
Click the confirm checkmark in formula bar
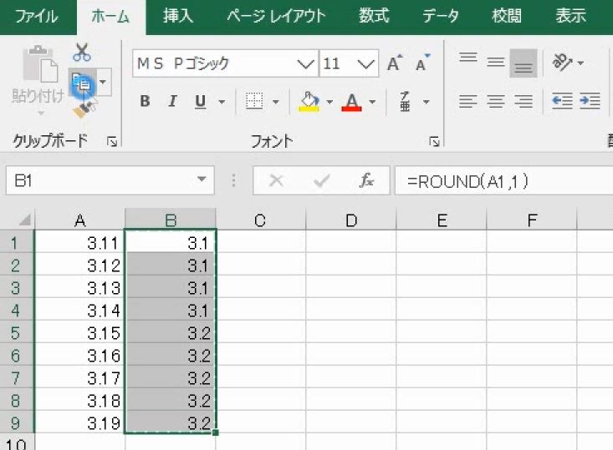coord(322,180)
